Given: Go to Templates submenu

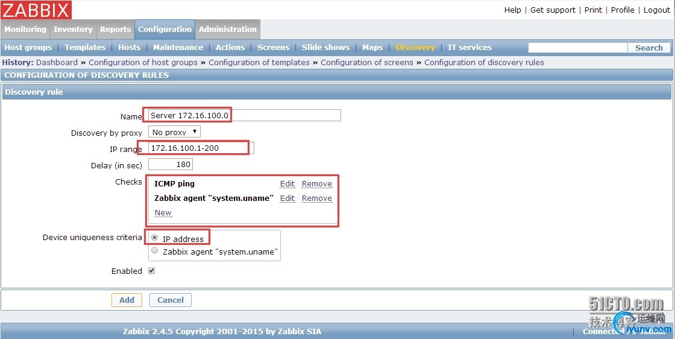Looking at the screenshot, I should [85, 48].
